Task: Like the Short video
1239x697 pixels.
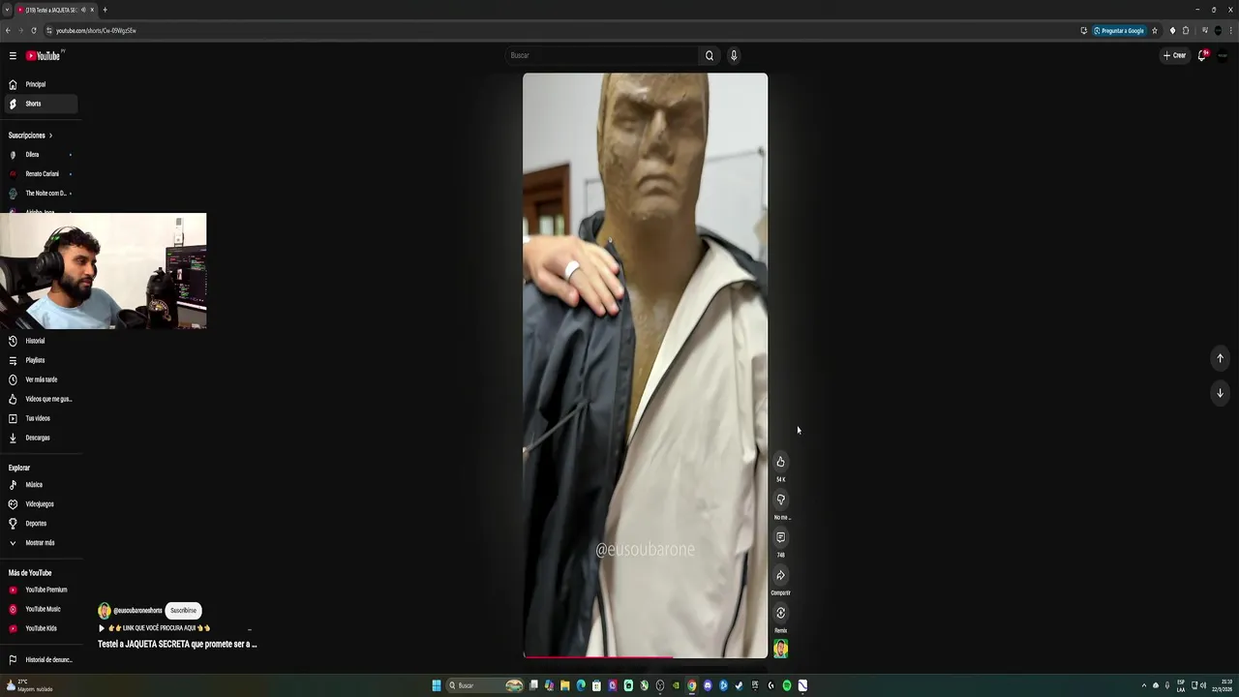Action: click(780, 462)
